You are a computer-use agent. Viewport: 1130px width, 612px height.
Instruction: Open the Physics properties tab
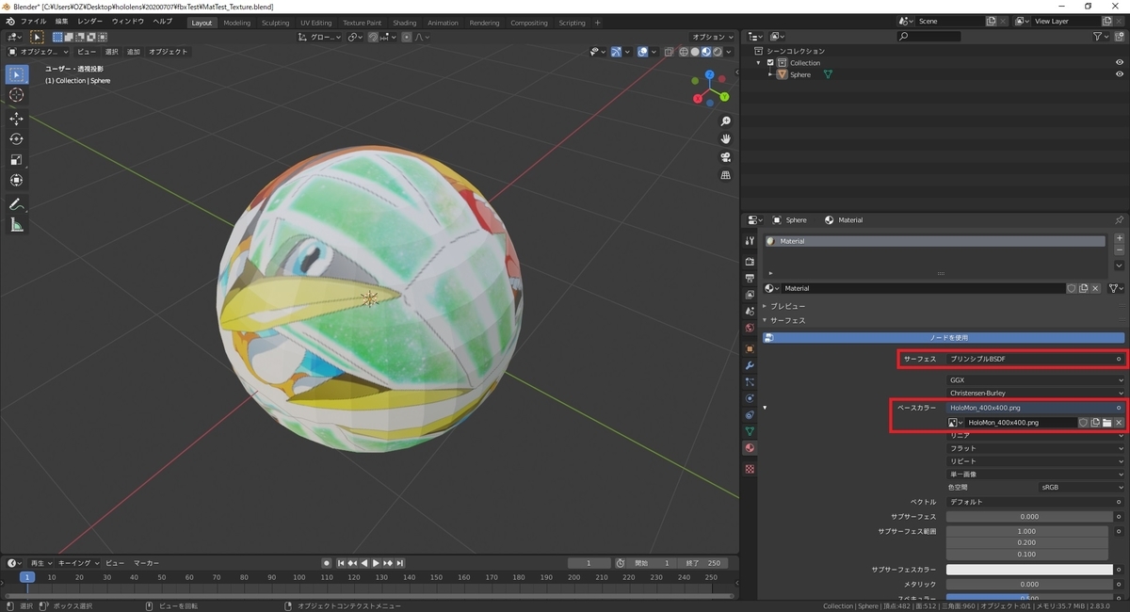750,398
